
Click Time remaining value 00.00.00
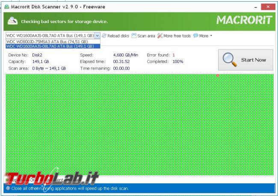[121, 68]
